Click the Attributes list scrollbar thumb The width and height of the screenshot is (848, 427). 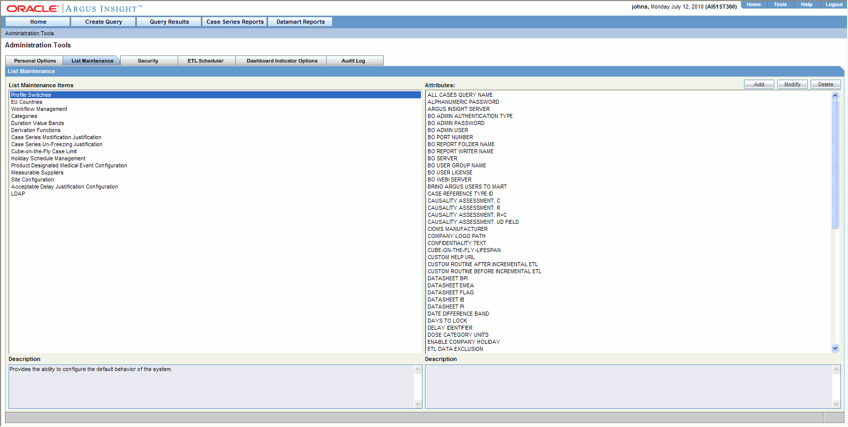tap(835, 164)
